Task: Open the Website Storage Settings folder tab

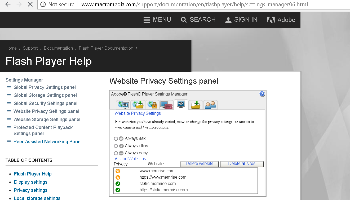Action: tap(196, 105)
